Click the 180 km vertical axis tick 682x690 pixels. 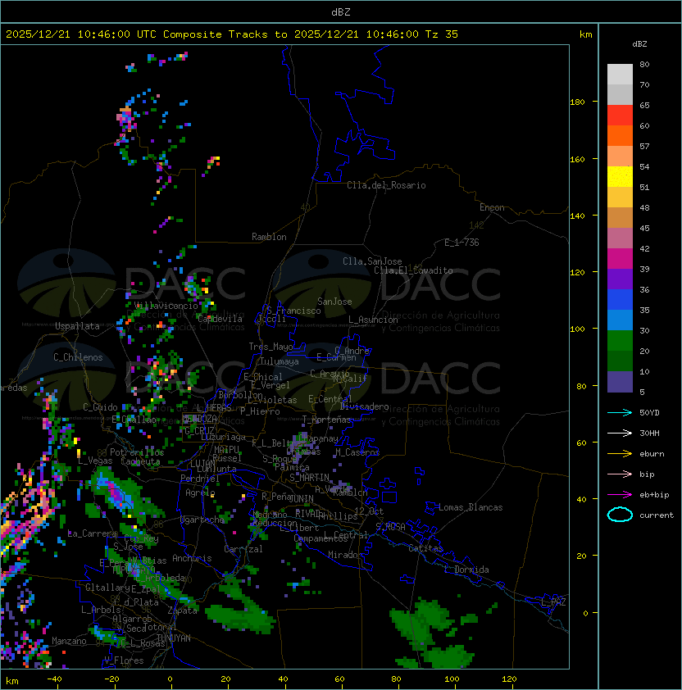577,102
